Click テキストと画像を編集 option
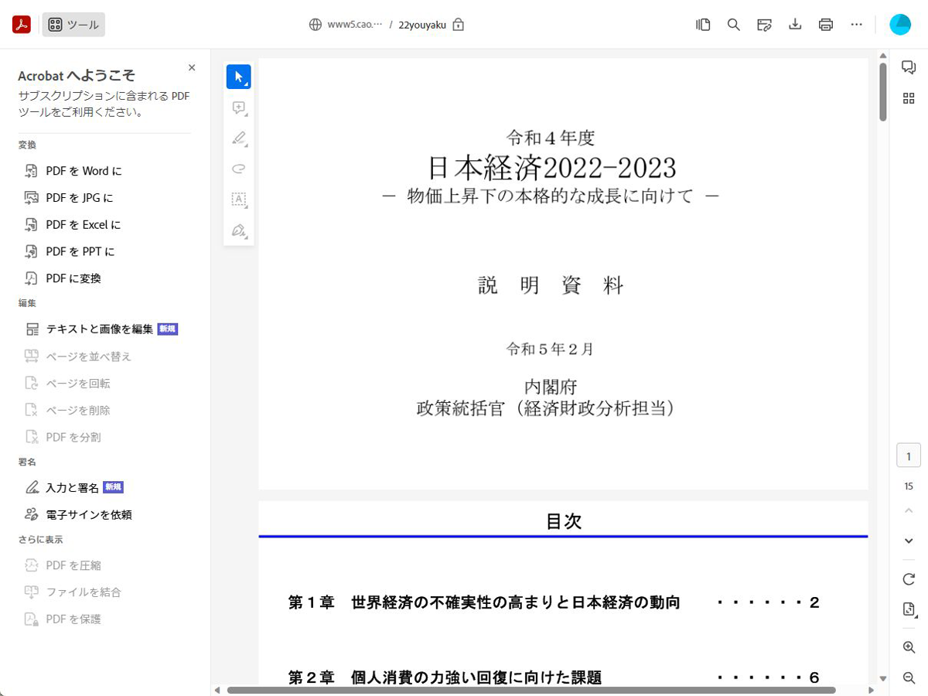The width and height of the screenshot is (928, 696). pos(99,329)
